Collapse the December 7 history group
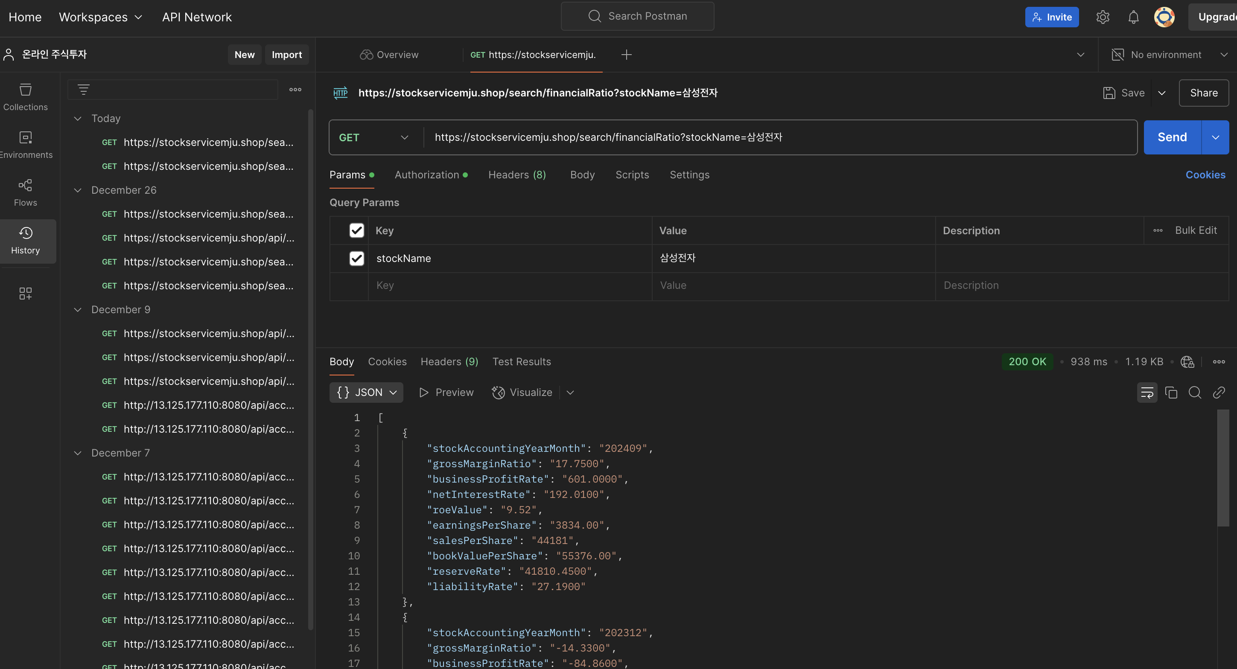Screen dimensions: 1237x669 (77, 453)
